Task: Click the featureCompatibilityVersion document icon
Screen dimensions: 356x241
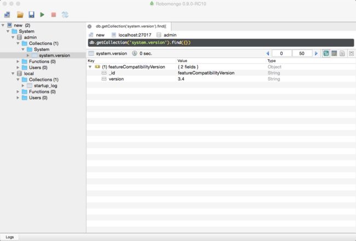Action: (97, 67)
